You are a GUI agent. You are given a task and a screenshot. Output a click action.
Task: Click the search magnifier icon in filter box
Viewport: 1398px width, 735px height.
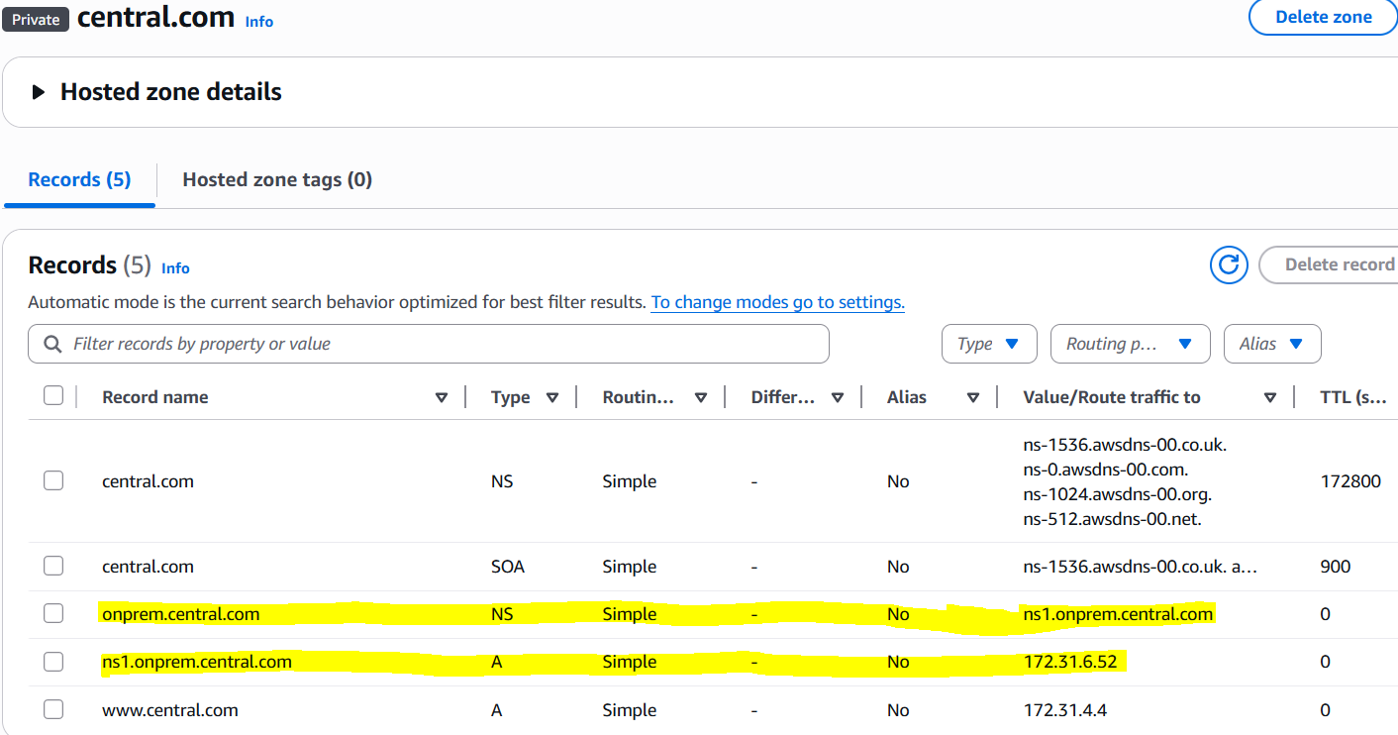pos(52,344)
